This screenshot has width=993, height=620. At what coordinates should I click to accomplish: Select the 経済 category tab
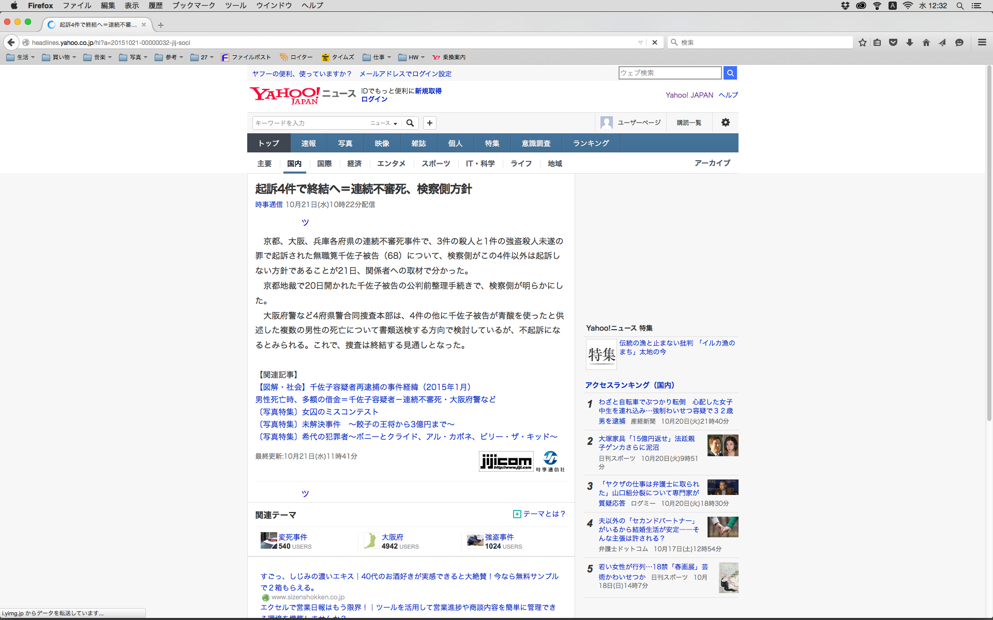click(x=354, y=163)
